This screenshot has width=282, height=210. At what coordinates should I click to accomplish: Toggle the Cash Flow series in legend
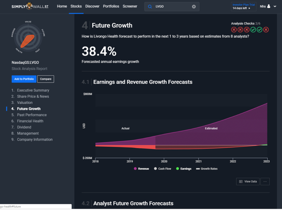162,169
